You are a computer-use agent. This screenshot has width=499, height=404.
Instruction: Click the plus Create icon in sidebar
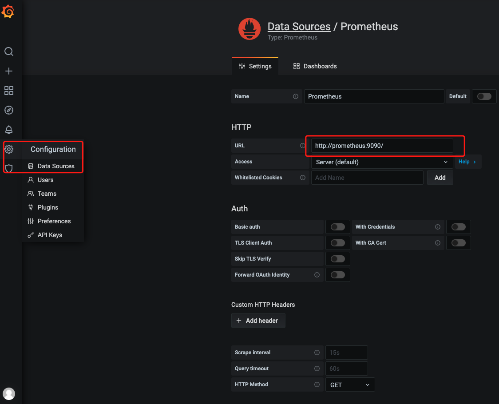click(9, 71)
